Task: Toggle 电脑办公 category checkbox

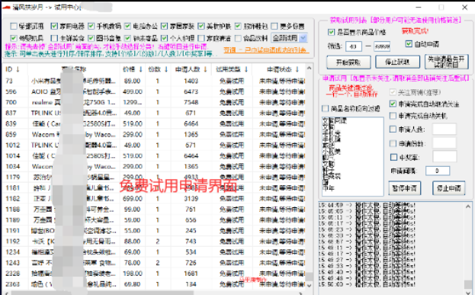Action: 127,26
